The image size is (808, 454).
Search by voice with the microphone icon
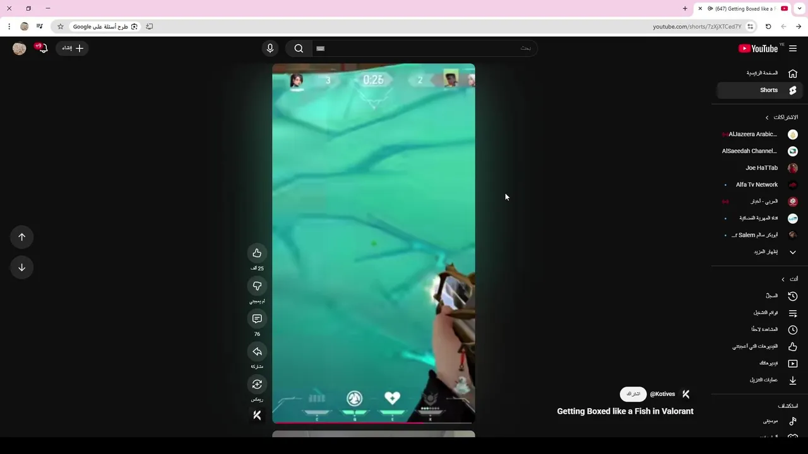point(270,49)
